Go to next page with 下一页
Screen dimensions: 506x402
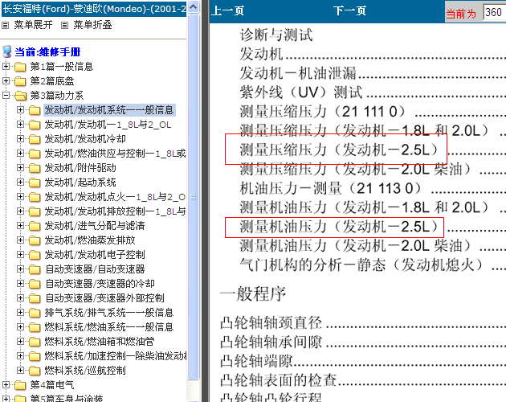pos(350,11)
